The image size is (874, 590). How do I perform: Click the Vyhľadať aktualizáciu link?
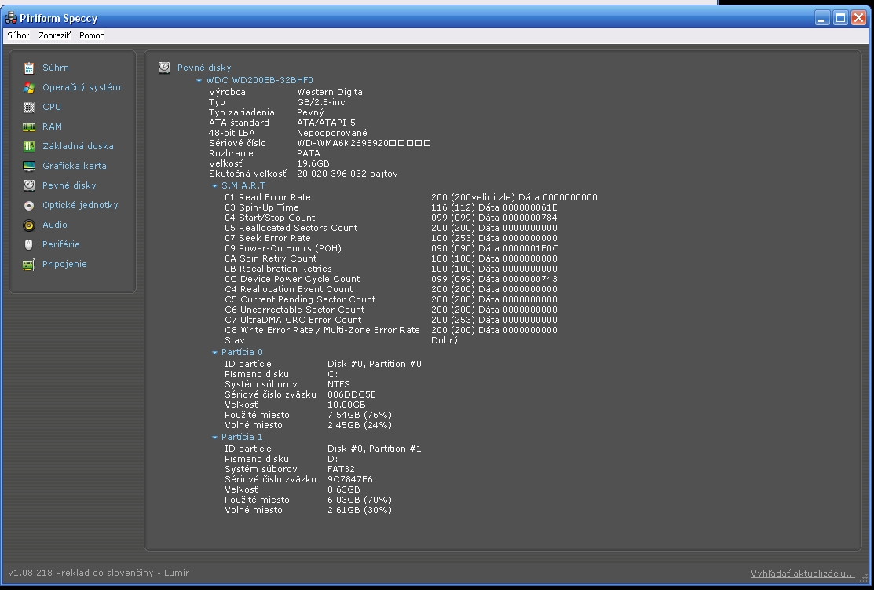click(x=803, y=574)
